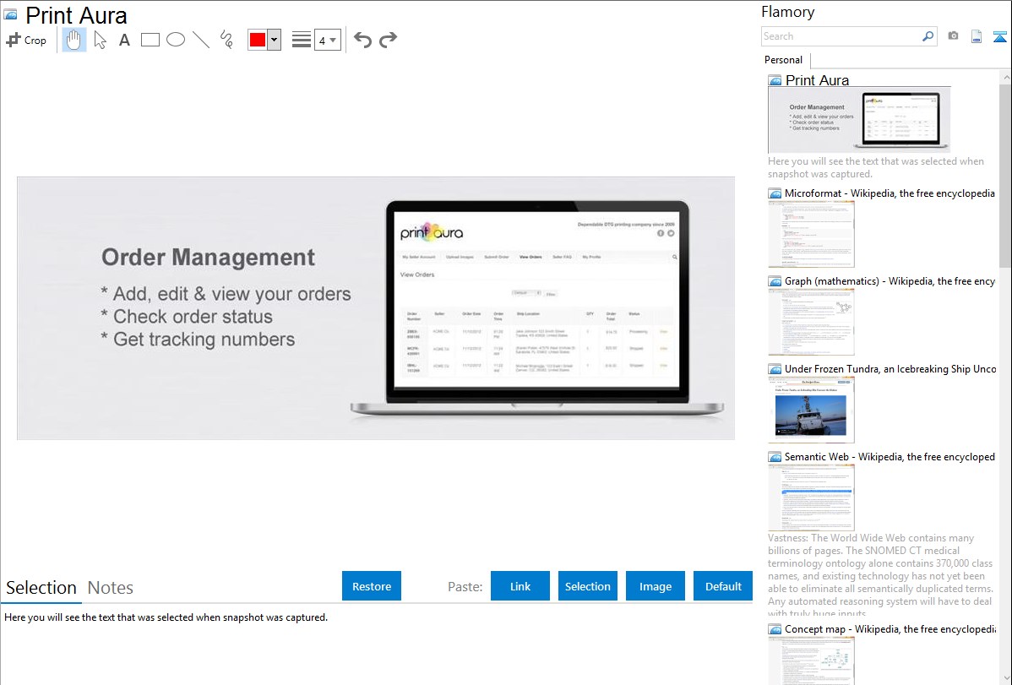1012x685 pixels.
Task: Open the Graph (mathematics) snapshot thumbnail
Action: pos(811,322)
